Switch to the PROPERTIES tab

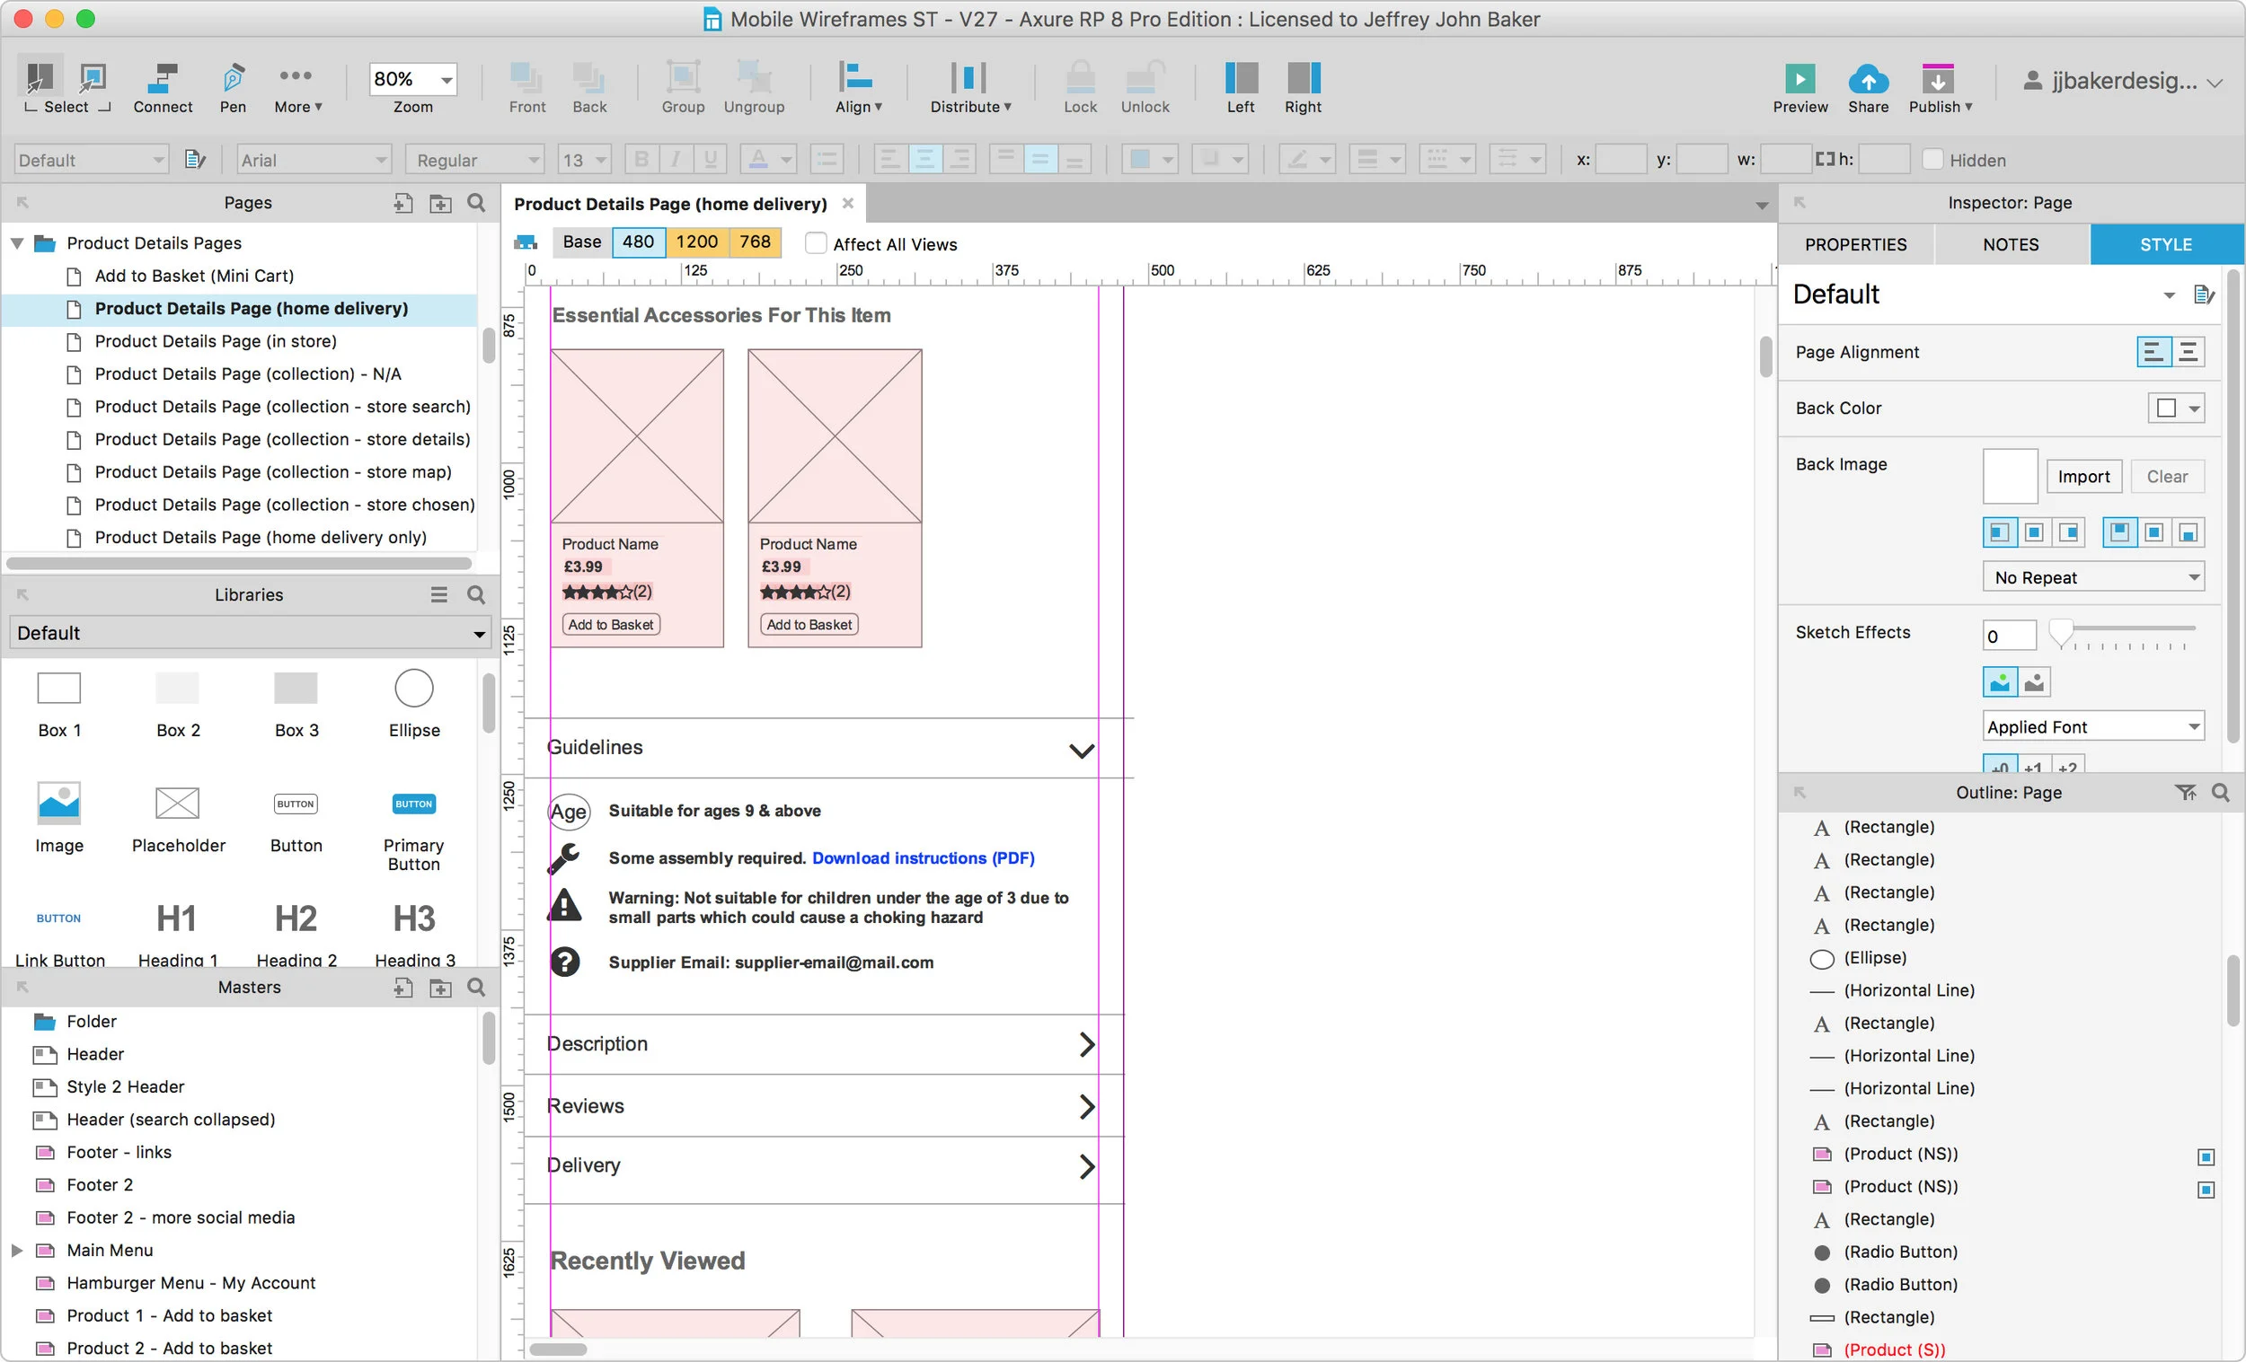tap(1856, 244)
